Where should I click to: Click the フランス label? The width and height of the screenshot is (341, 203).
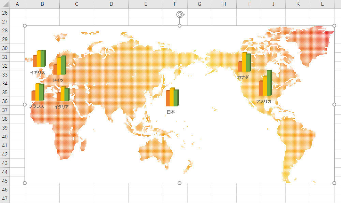tap(36, 106)
